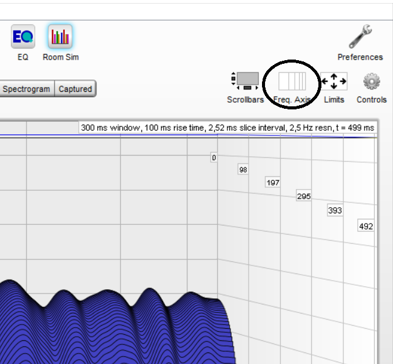The image size is (393, 364).
Task: Show the waterfall Controls gear panel
Action: click(371, 81)
